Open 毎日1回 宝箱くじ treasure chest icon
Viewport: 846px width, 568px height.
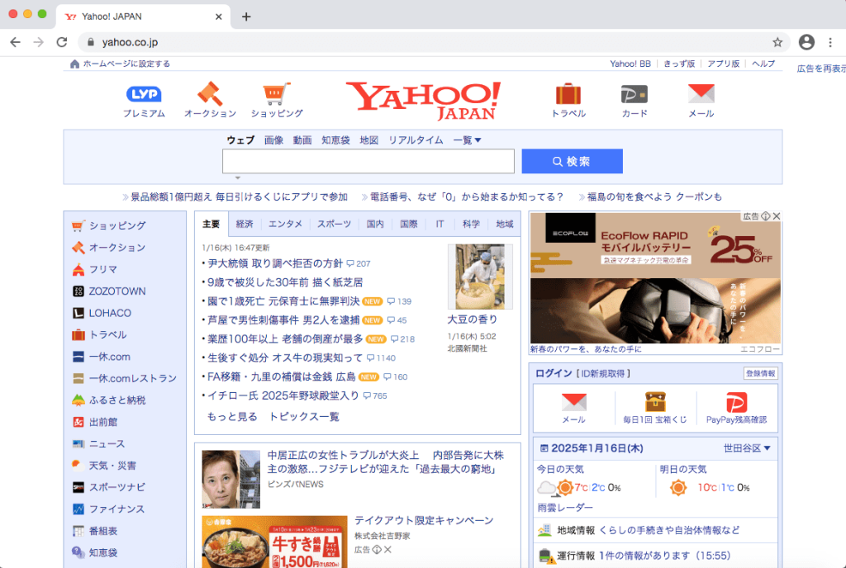coord(655,402)
